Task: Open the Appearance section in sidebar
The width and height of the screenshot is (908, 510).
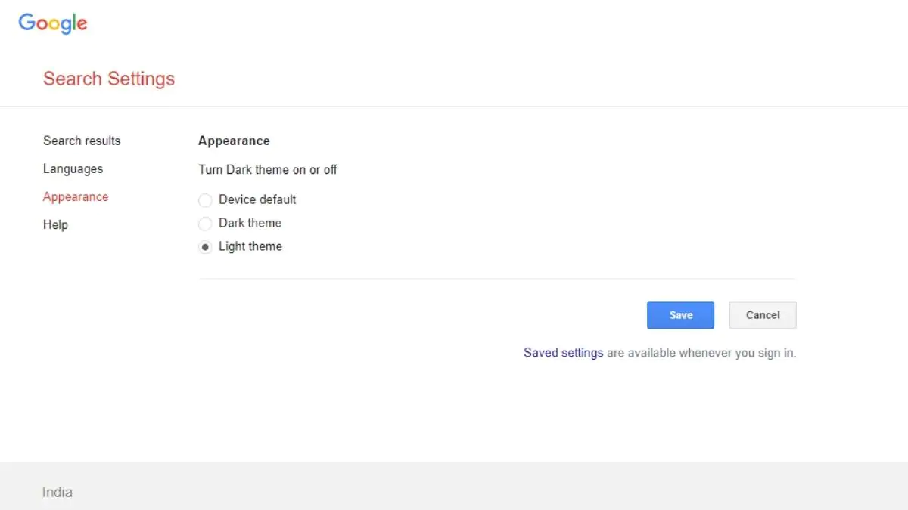Action: (x=76, y=196)
